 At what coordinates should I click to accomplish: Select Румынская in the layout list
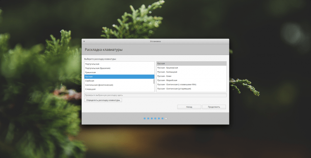[x=119, y=72]
